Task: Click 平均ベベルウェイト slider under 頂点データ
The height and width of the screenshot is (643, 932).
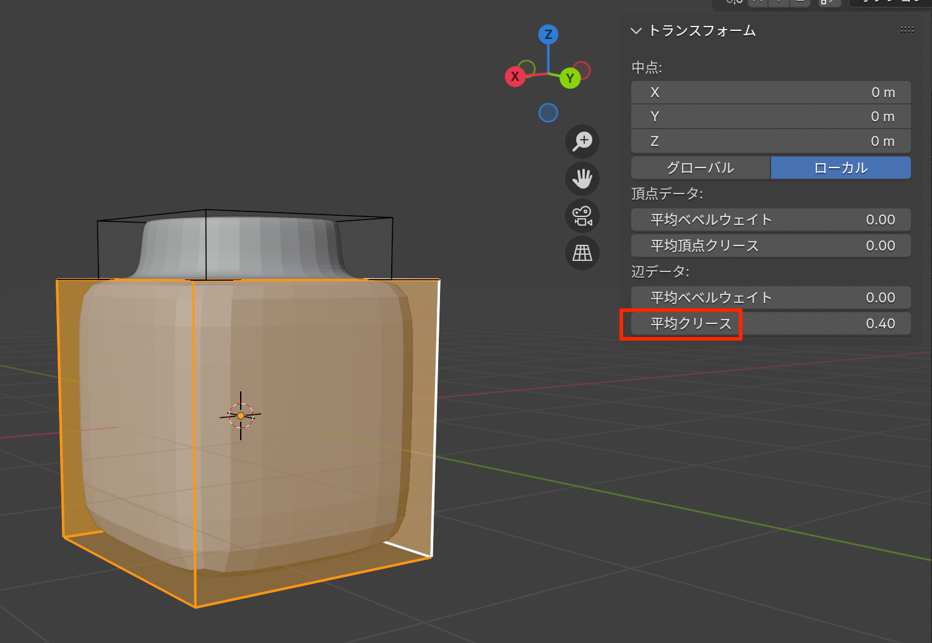Action: click(770, 220)
